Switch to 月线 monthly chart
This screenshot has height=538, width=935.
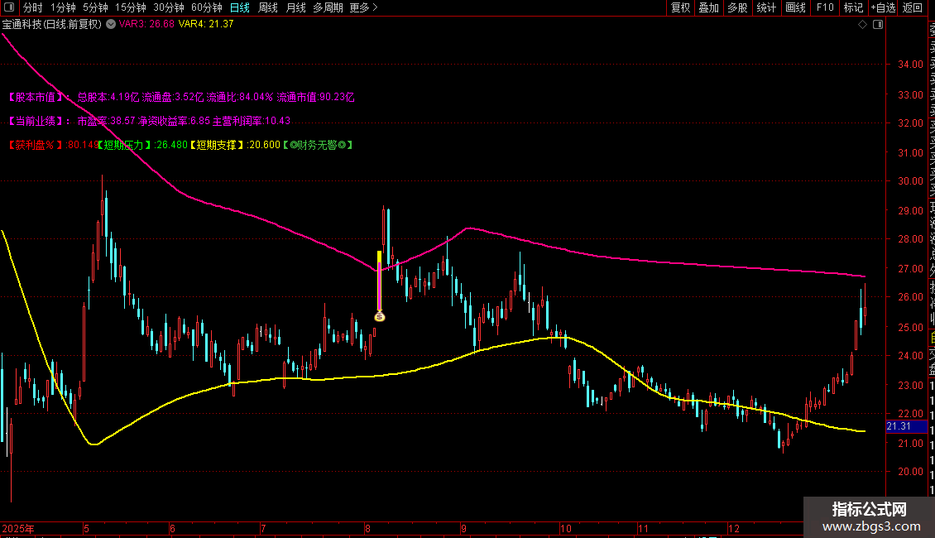pyautogui.click(x=295, y=7)
